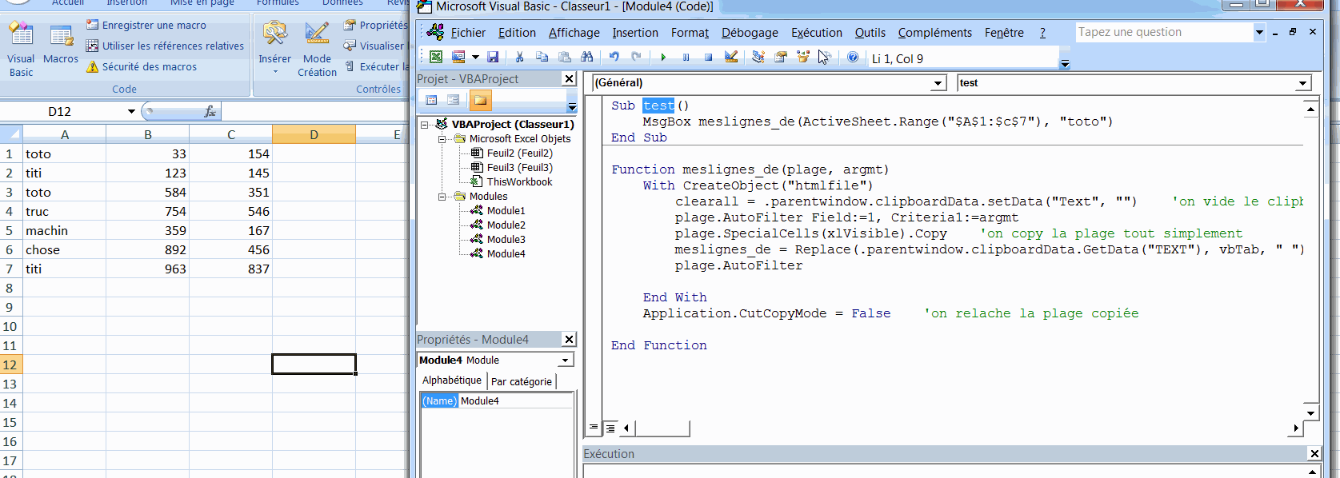Click View Object icon in Project panel

[x=454, y=100]
